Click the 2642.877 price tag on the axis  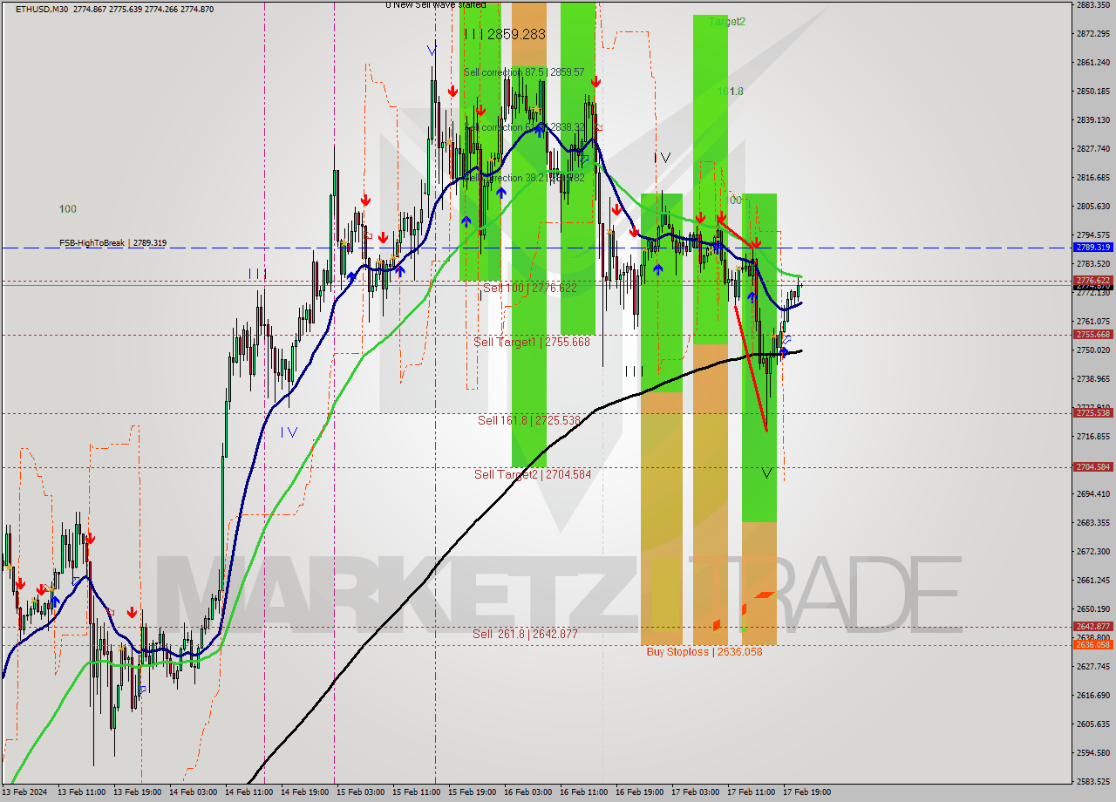1092,627
